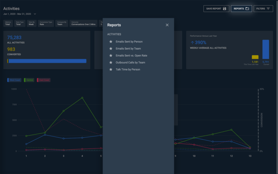Star the Outbound Calls by Team report
The height and width of the screenshot is (174, 278).
tap(111, 63)
